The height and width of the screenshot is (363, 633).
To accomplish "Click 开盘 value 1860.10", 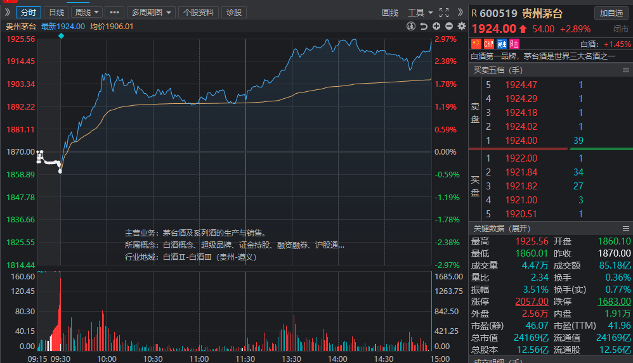I will point(614,241).
